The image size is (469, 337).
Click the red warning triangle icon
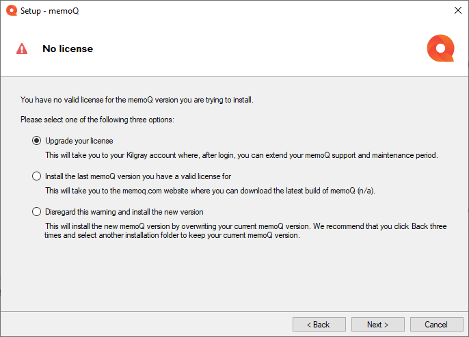[x=22, y=49]
